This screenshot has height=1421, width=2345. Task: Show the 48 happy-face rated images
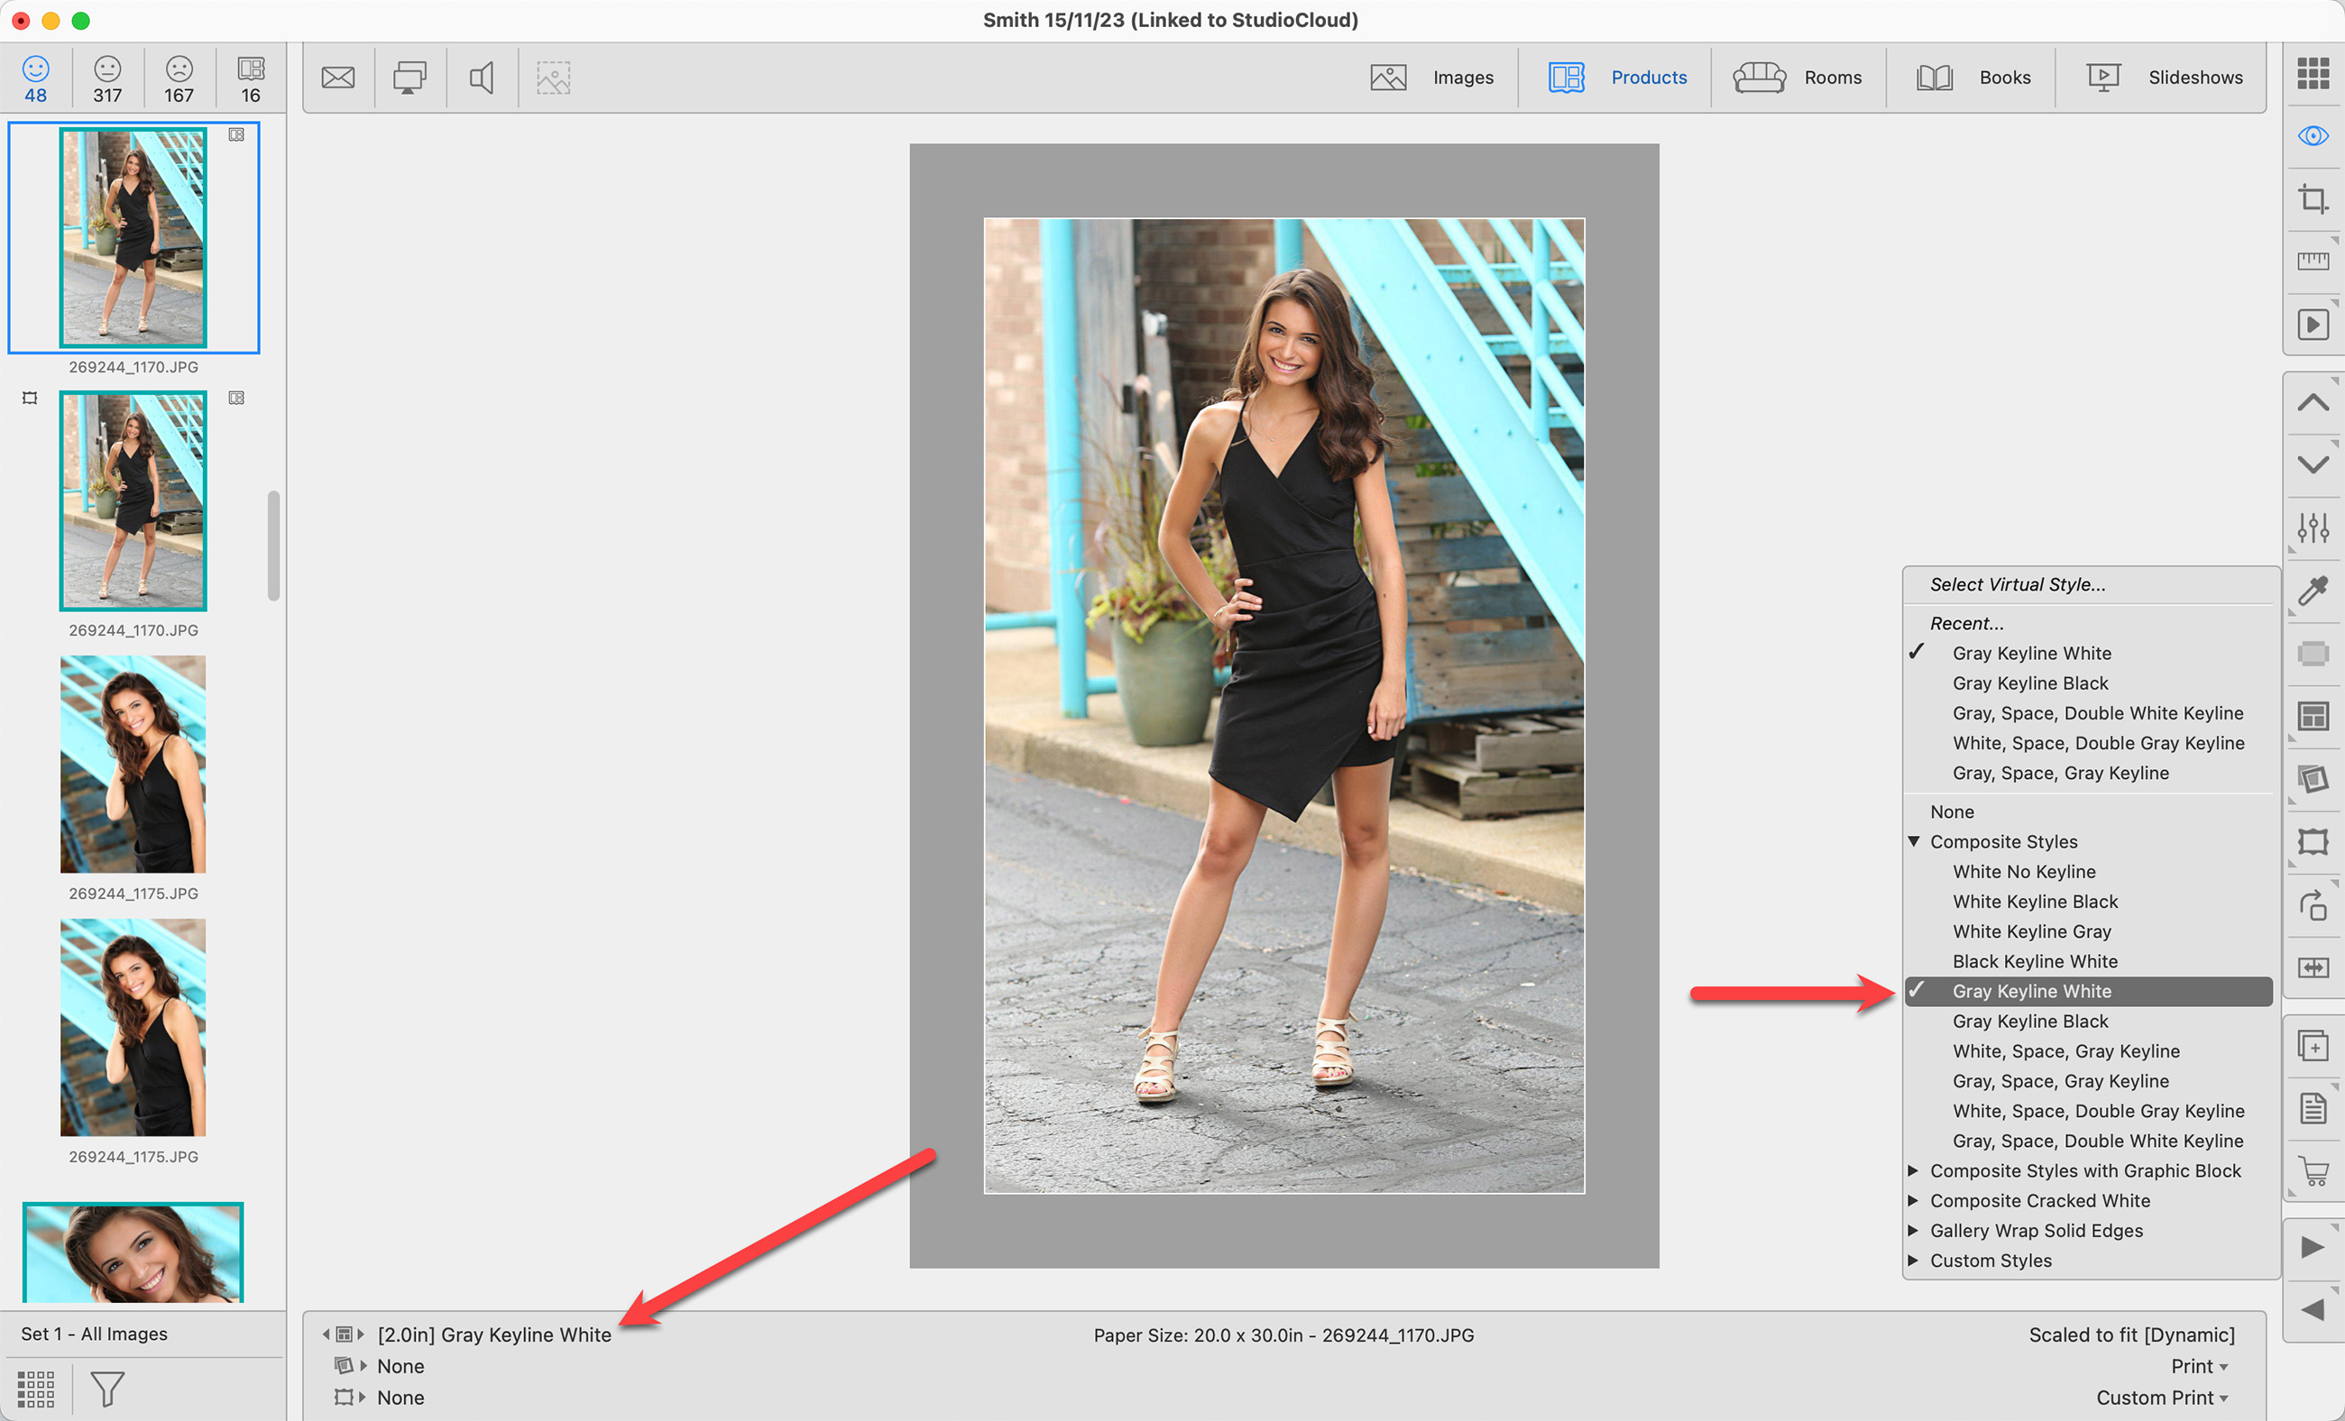35,78
